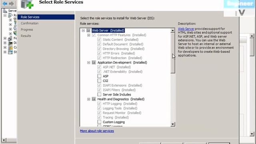Click the Server Manager right pane scroll up arrow
Viewport: 256px width, 144px height.
252,36
